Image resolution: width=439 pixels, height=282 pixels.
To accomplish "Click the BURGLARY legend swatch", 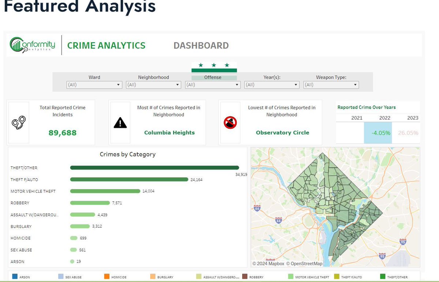I will (x=153, y=277).
